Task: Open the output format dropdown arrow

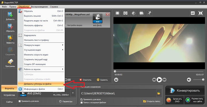Action: pos(73,93)
